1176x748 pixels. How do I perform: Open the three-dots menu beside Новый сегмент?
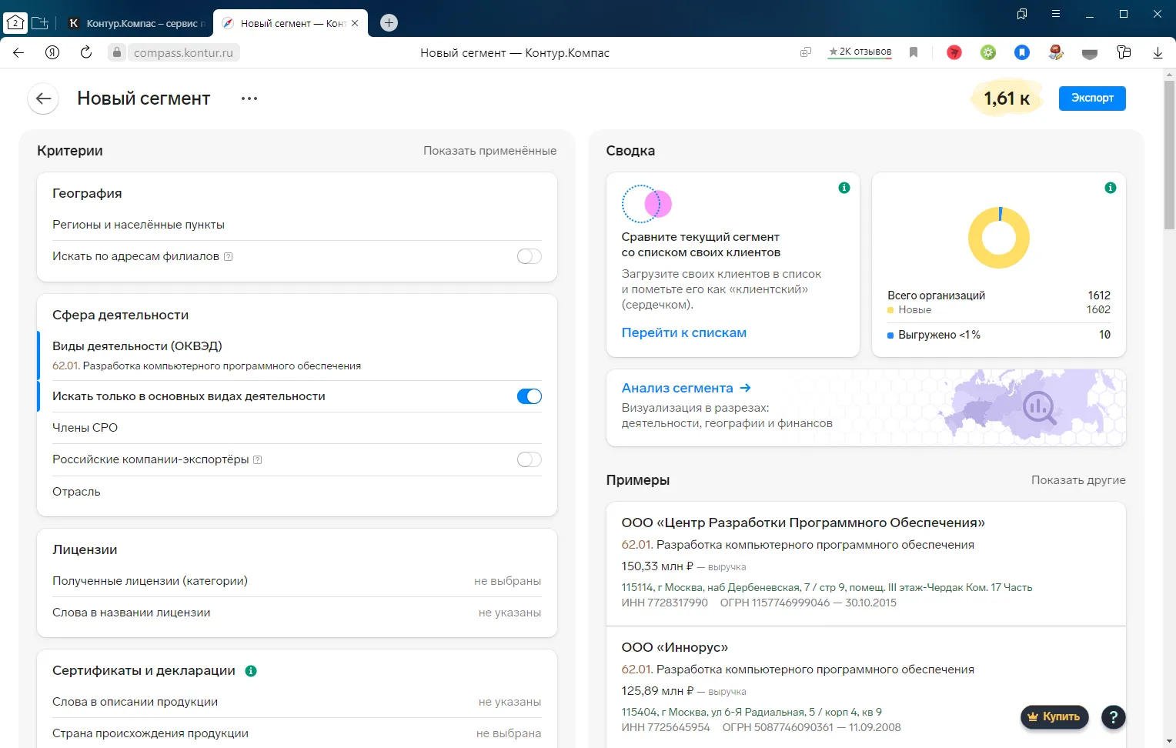[x=249, y=99]
